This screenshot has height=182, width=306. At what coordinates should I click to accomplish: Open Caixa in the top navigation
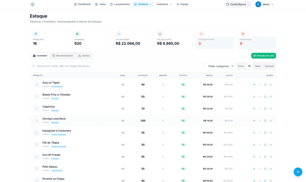click(x=100, y=4)
